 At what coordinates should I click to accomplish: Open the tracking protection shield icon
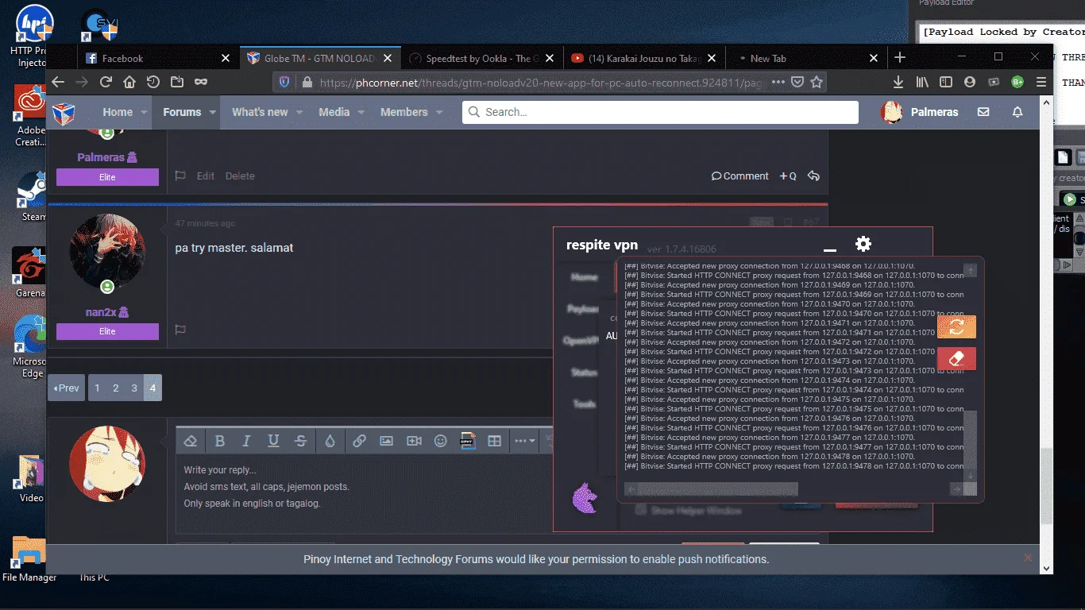click(x=284, y=82)
